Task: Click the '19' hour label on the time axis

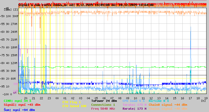Action: pyautogui.click(x=206, y=98)
